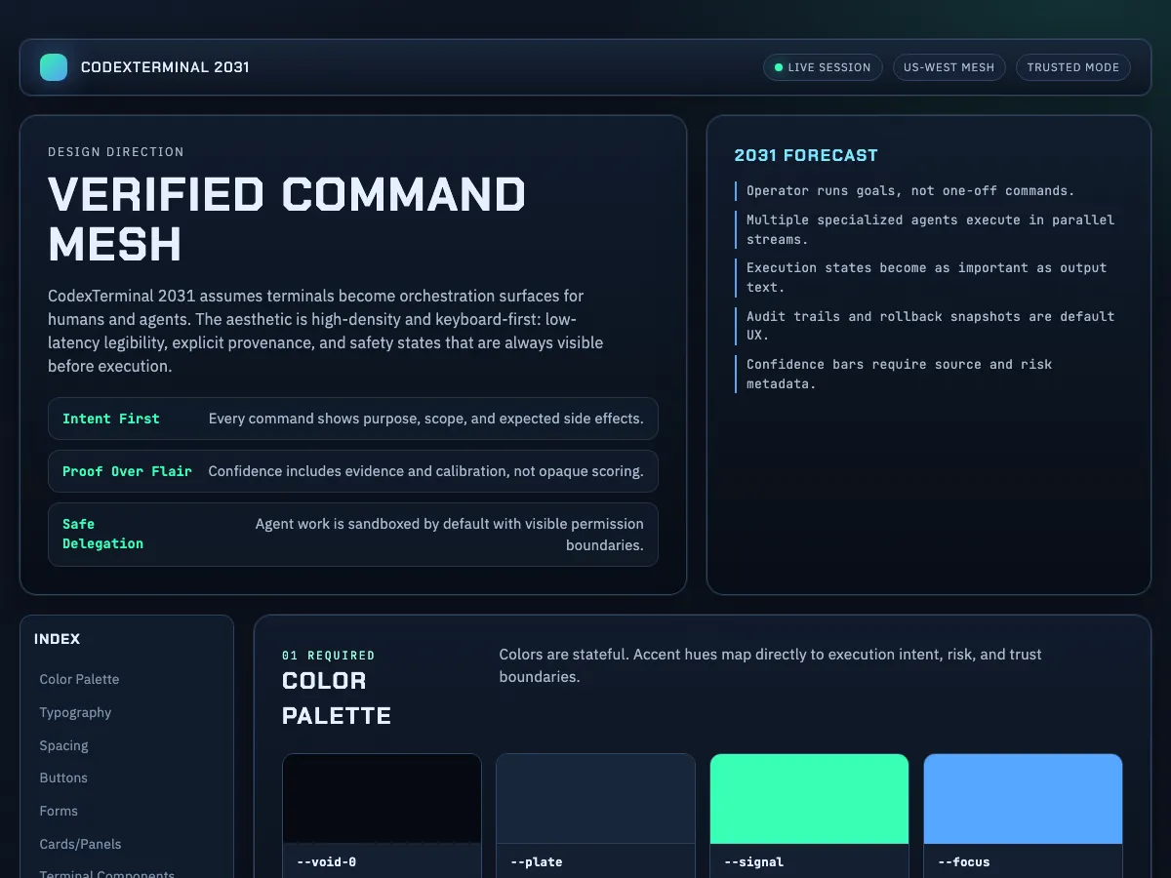Navigate to Color Palette in the index

79,679
